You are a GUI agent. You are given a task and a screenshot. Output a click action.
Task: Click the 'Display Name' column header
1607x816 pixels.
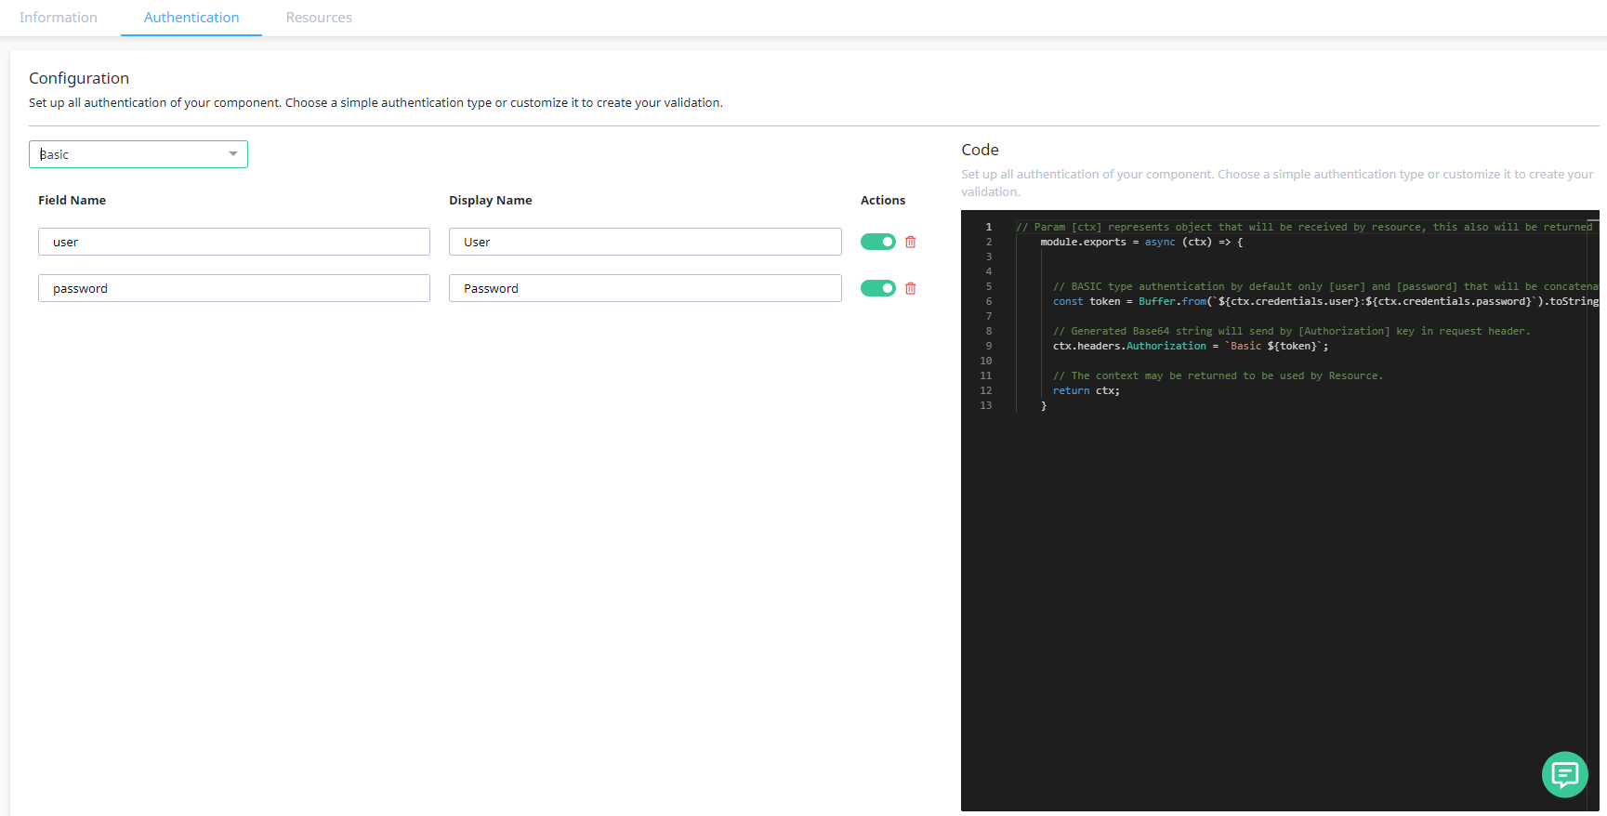(491, 200)
